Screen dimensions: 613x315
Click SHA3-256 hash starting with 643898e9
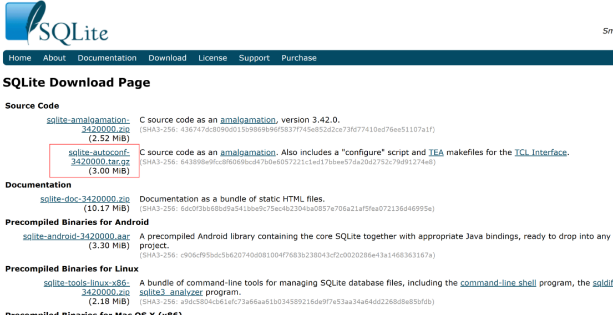[x=287, y=162]
